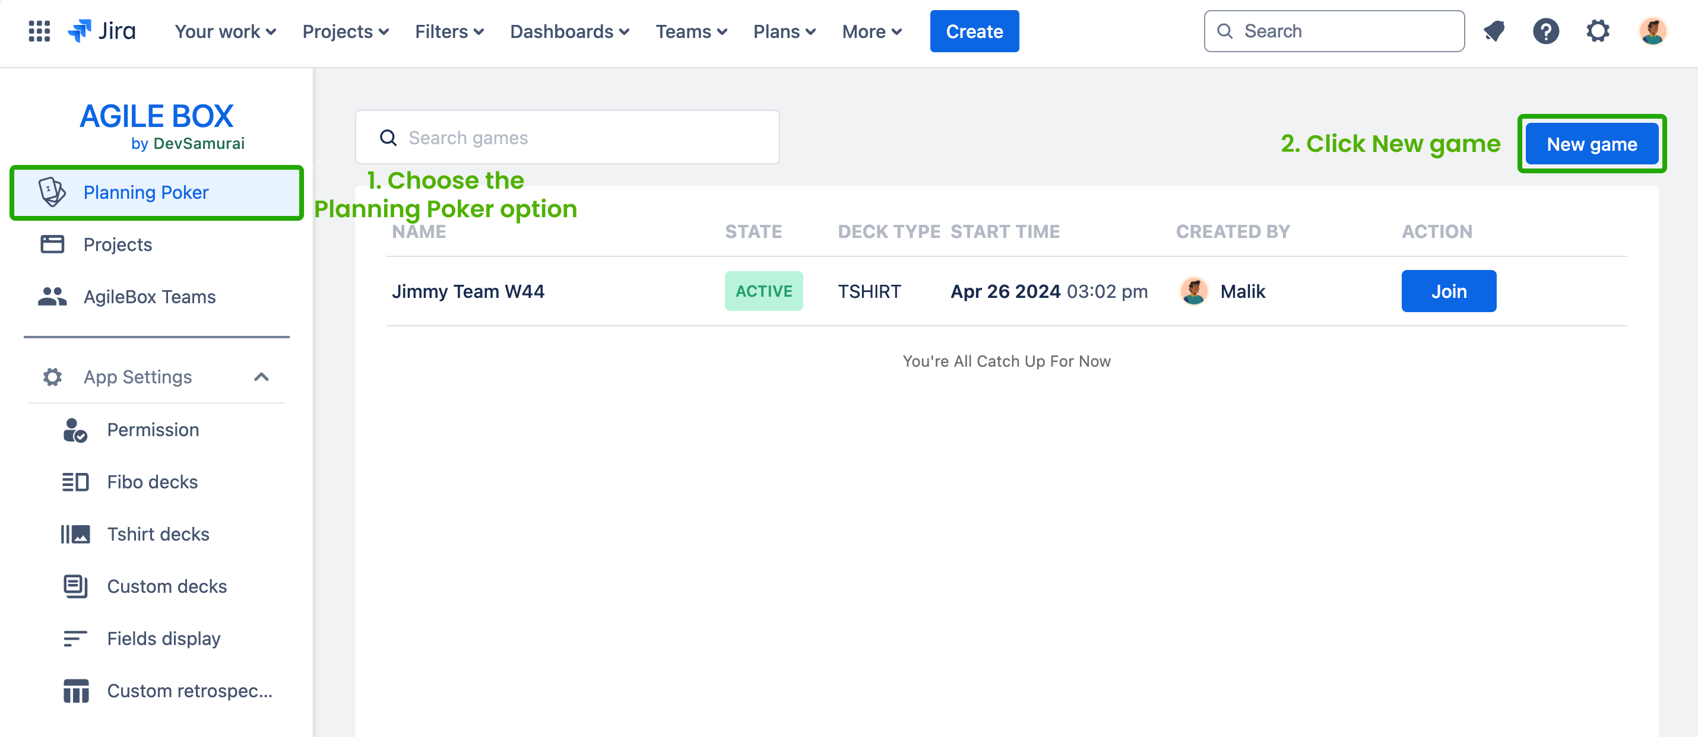Screen dimensions: 1698x737
Task: Open the Plans dropdown
Action: [x=784, y=31]
